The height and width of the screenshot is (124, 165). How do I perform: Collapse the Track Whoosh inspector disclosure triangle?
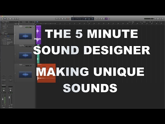point(1,34)
